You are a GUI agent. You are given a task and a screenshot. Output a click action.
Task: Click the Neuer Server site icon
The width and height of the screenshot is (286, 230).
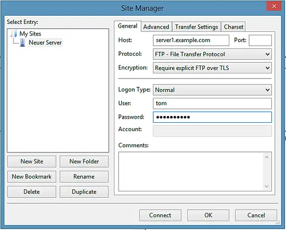[22, 42]
